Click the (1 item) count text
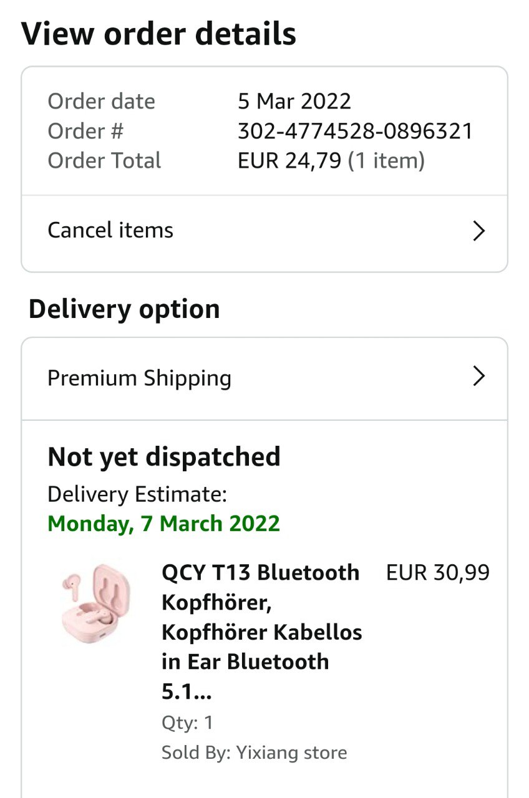 tap(386, 161)
